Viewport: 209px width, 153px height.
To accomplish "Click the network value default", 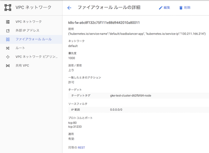I will tap(73, 46).
